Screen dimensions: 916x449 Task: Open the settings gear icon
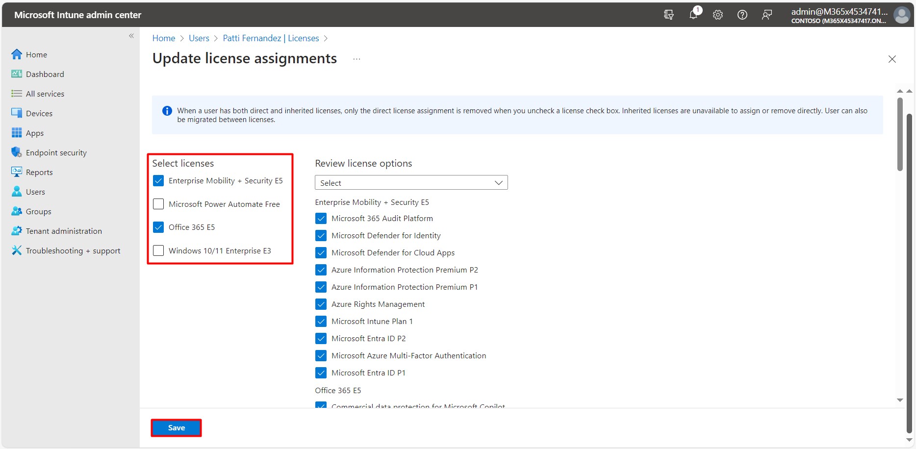coord(718,15)
